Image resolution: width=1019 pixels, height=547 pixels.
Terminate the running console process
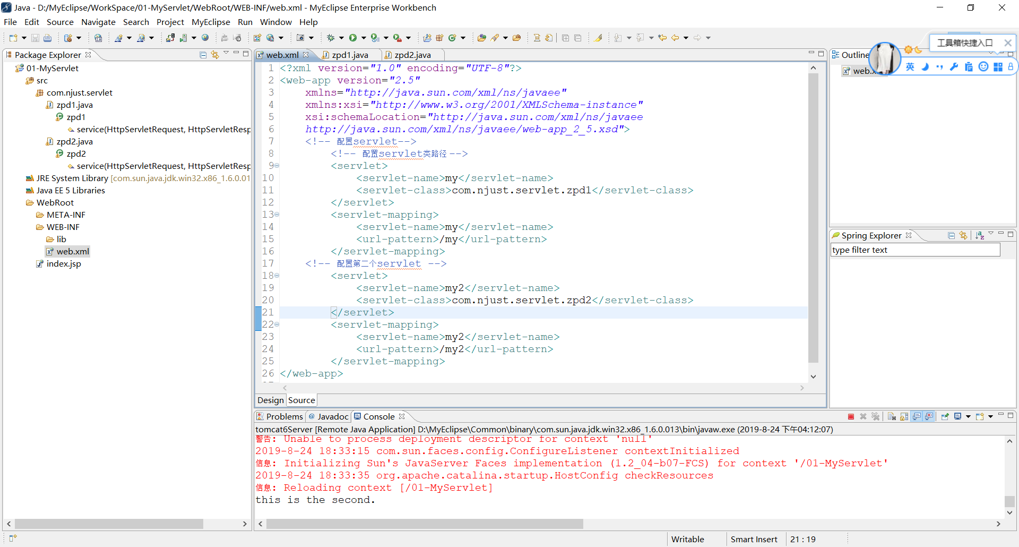pyautogui.click(x=851, y=416)
